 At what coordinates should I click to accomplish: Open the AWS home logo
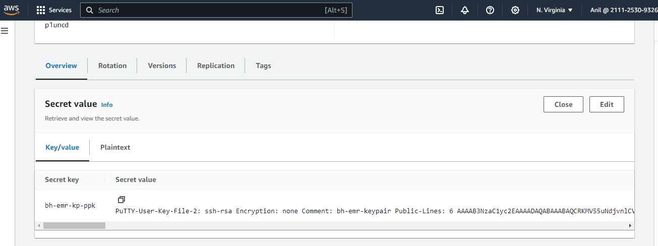11,10
